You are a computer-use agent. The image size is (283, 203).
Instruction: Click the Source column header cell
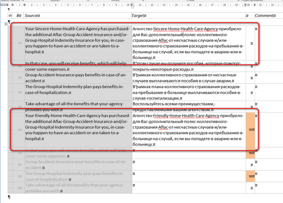pos(77,15)
